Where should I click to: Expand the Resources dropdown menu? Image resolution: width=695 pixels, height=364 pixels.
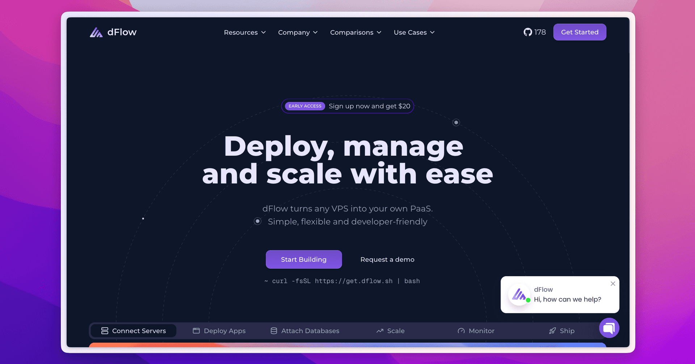[245, 32]
